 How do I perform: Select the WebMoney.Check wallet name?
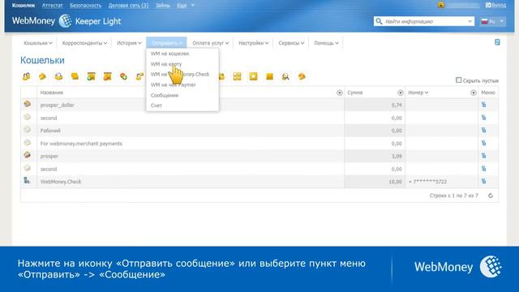point(61,182)
